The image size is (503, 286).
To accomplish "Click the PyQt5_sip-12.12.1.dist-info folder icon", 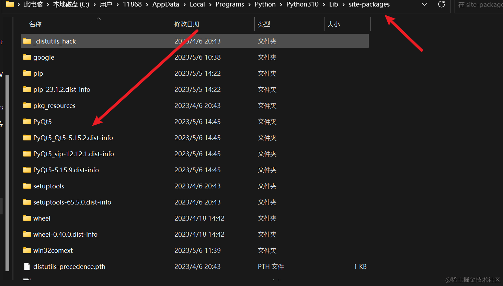I will [27, 154].
